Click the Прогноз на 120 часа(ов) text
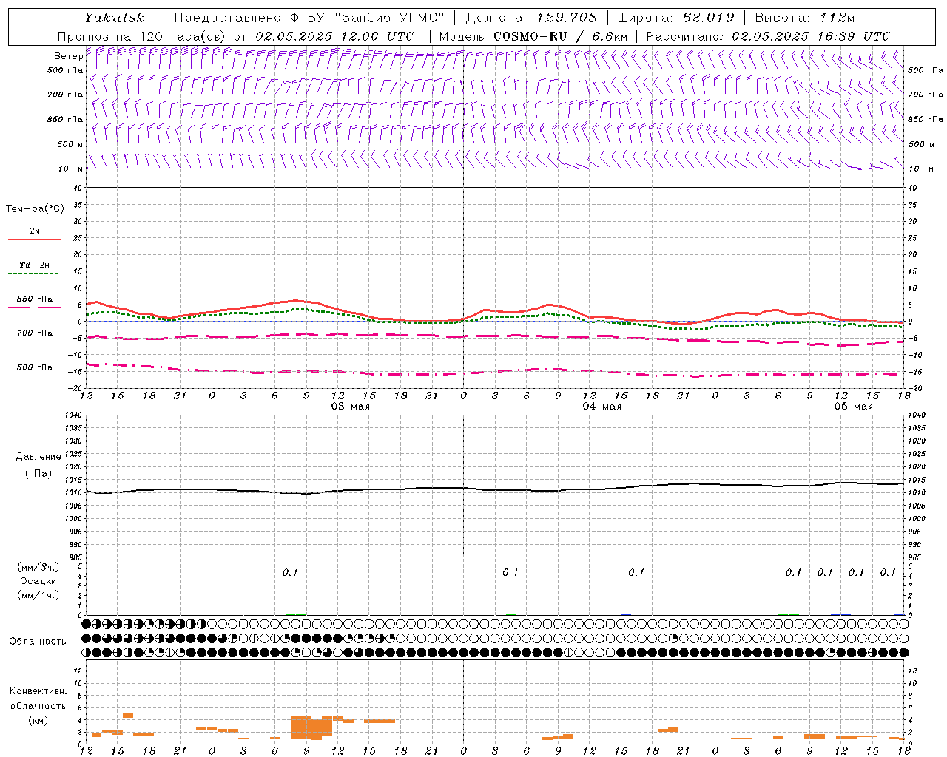The width and height of the screenshot is (947, 757). (x=142, y=36)
